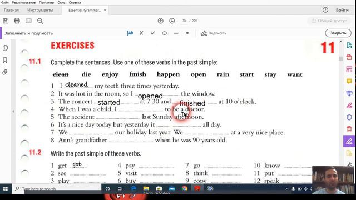Click the page number field
This screenshot has height=200, width=356.
(x=184, y=21)
